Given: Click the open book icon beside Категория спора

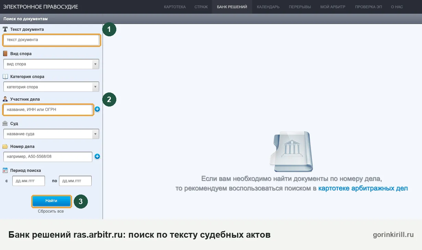Looking at the screenshot, I should pos(5,77).
